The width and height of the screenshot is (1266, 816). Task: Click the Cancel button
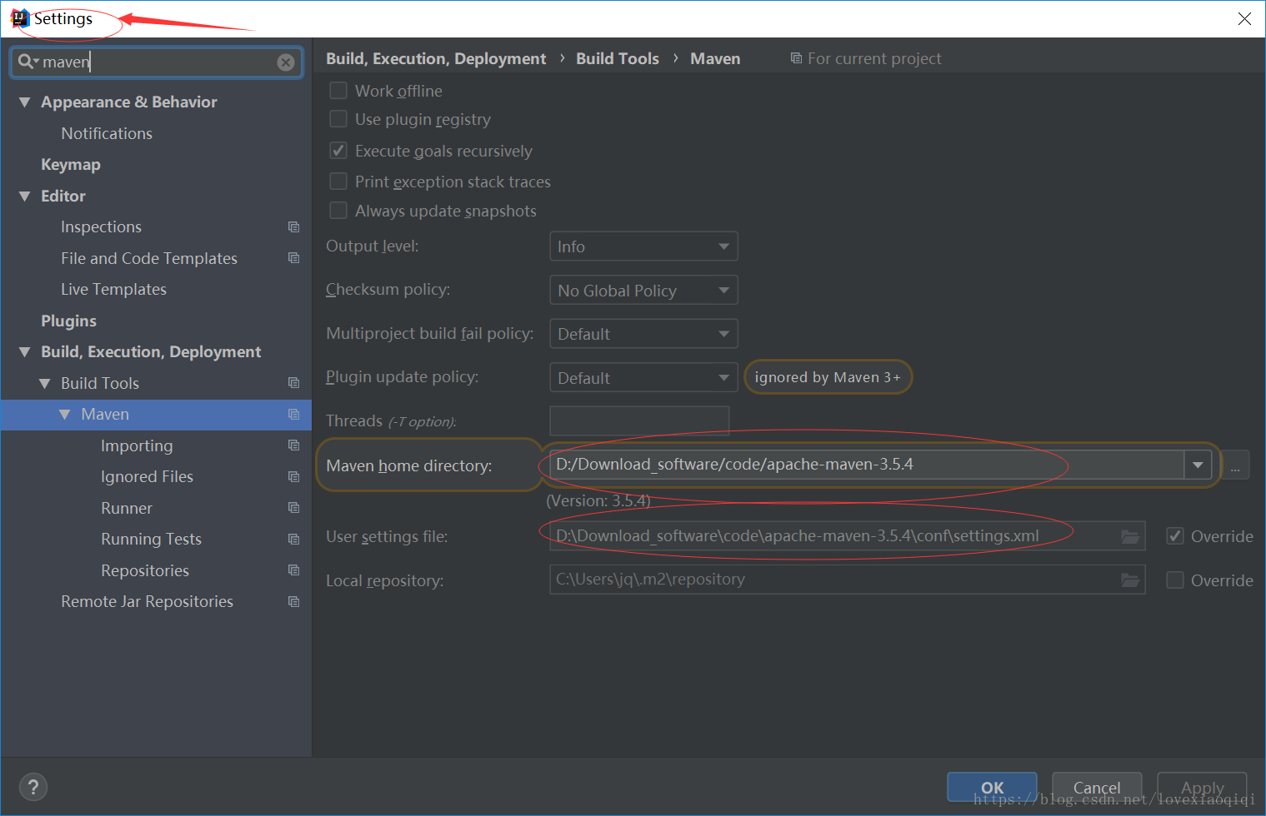click(x=1097, y=788)
